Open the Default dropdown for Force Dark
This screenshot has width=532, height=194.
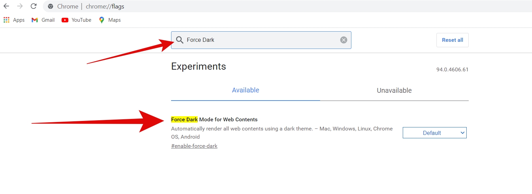point(434,133)
